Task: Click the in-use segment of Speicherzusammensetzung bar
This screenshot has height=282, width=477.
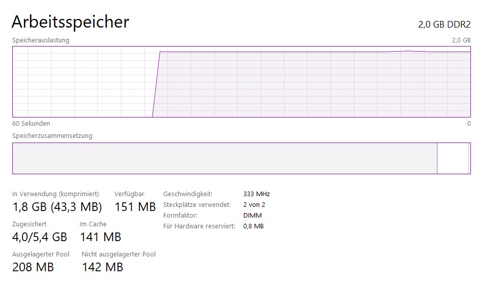Action: [x=224, y=158]
